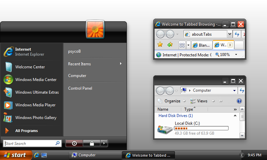Click the lock button in Start menu

click(91, 143)
